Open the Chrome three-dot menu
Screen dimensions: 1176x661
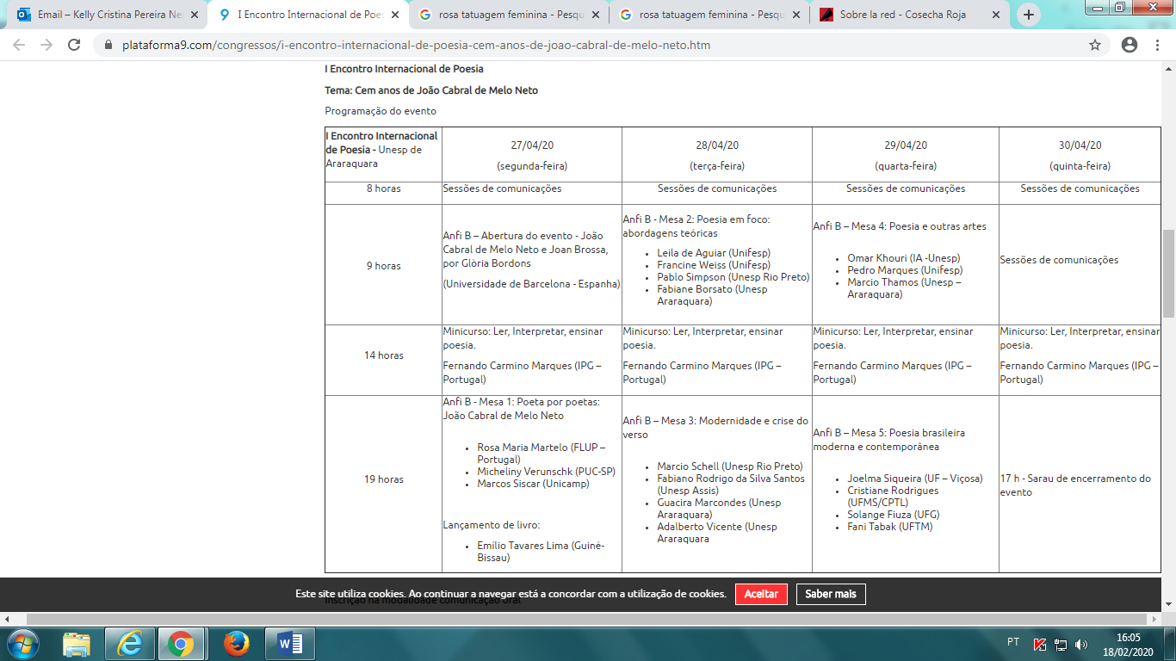[x=1157, y=45]
